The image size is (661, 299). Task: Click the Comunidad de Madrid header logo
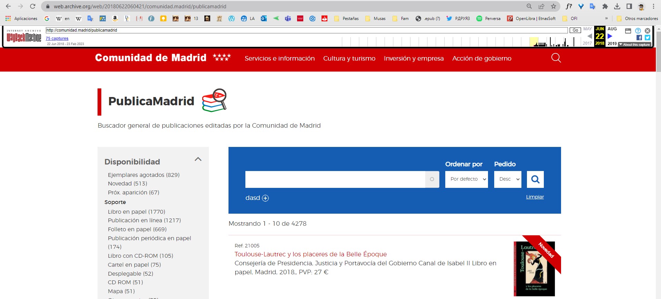[163, 57]
